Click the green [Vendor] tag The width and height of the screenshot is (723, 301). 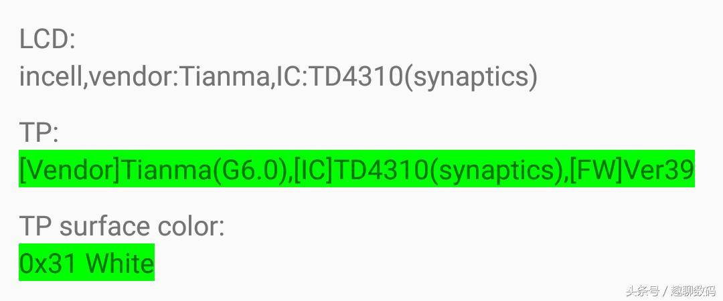(x=69, y=171)
